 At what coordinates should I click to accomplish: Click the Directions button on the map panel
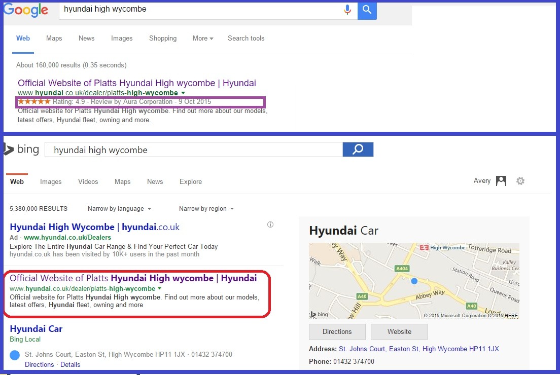click(x=337, y=331)
